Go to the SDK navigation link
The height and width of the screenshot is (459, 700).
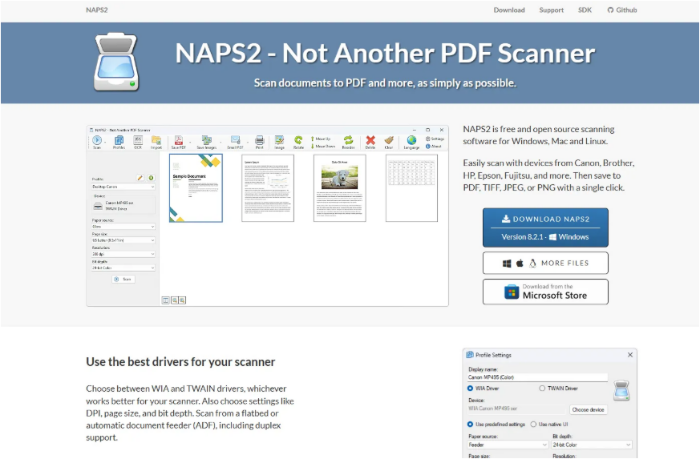point(585,10)
